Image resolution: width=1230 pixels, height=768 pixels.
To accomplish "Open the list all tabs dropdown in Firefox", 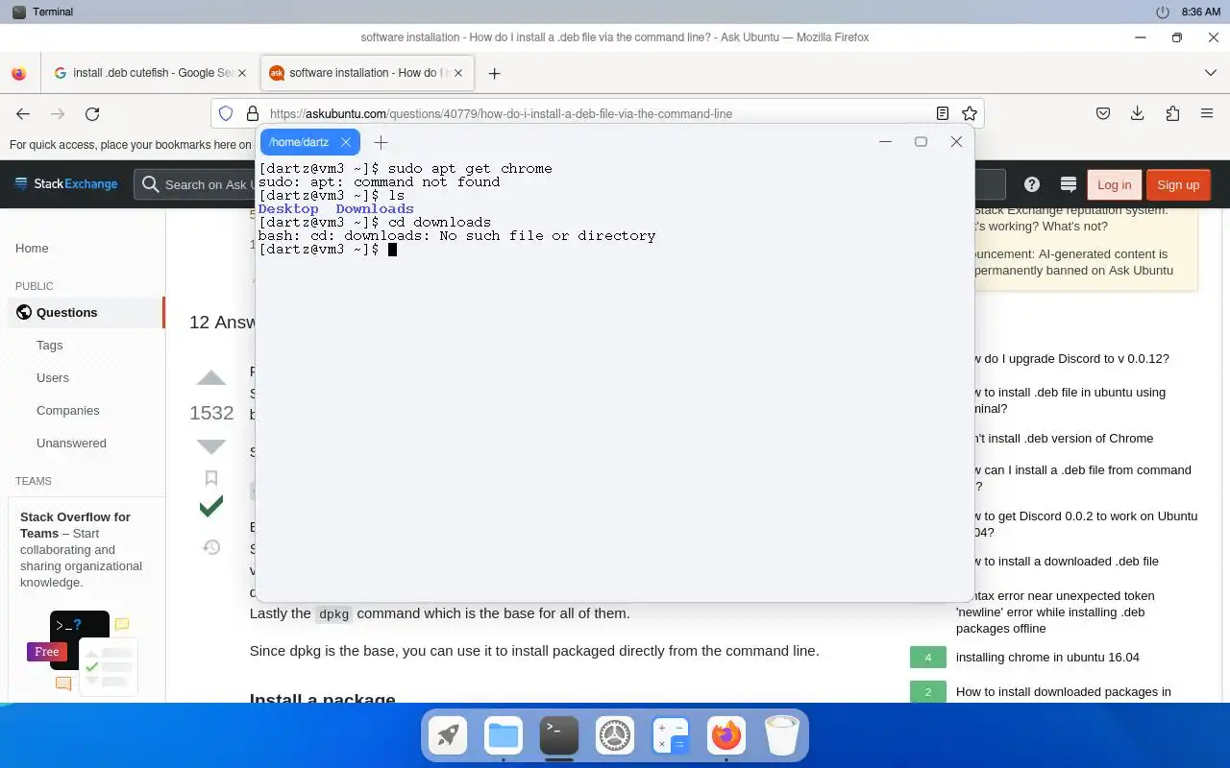I will [x=1211, y=73].
